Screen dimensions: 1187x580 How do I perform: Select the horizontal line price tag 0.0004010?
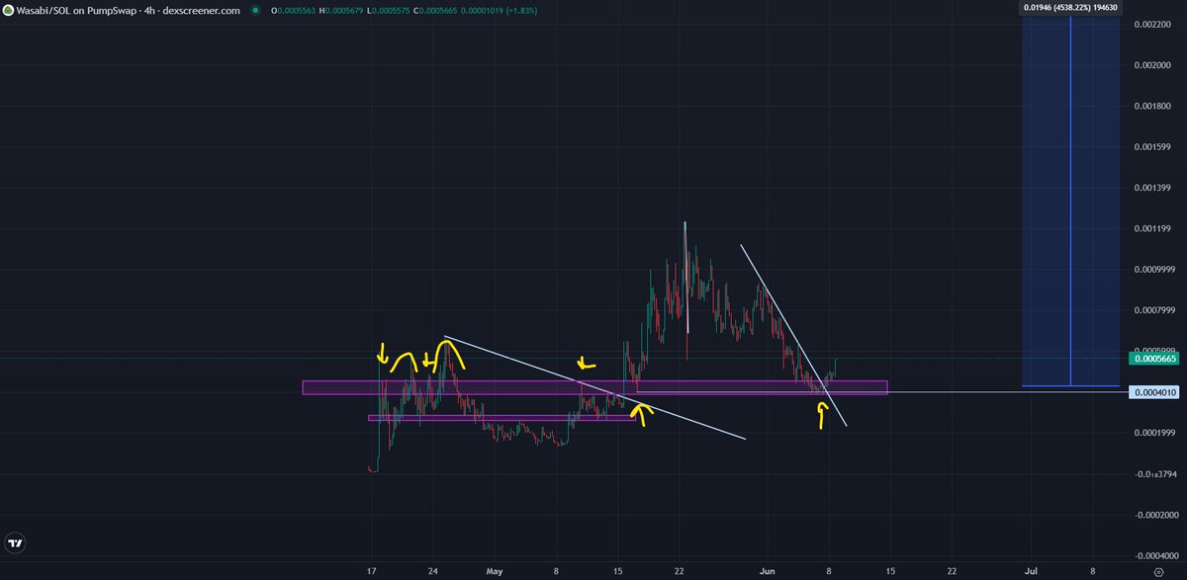(x=1154, y=392)
